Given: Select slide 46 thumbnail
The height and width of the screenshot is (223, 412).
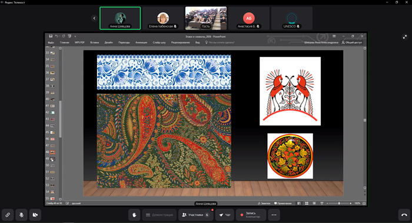Looking at the screenshot, I should tap(52, 139).
